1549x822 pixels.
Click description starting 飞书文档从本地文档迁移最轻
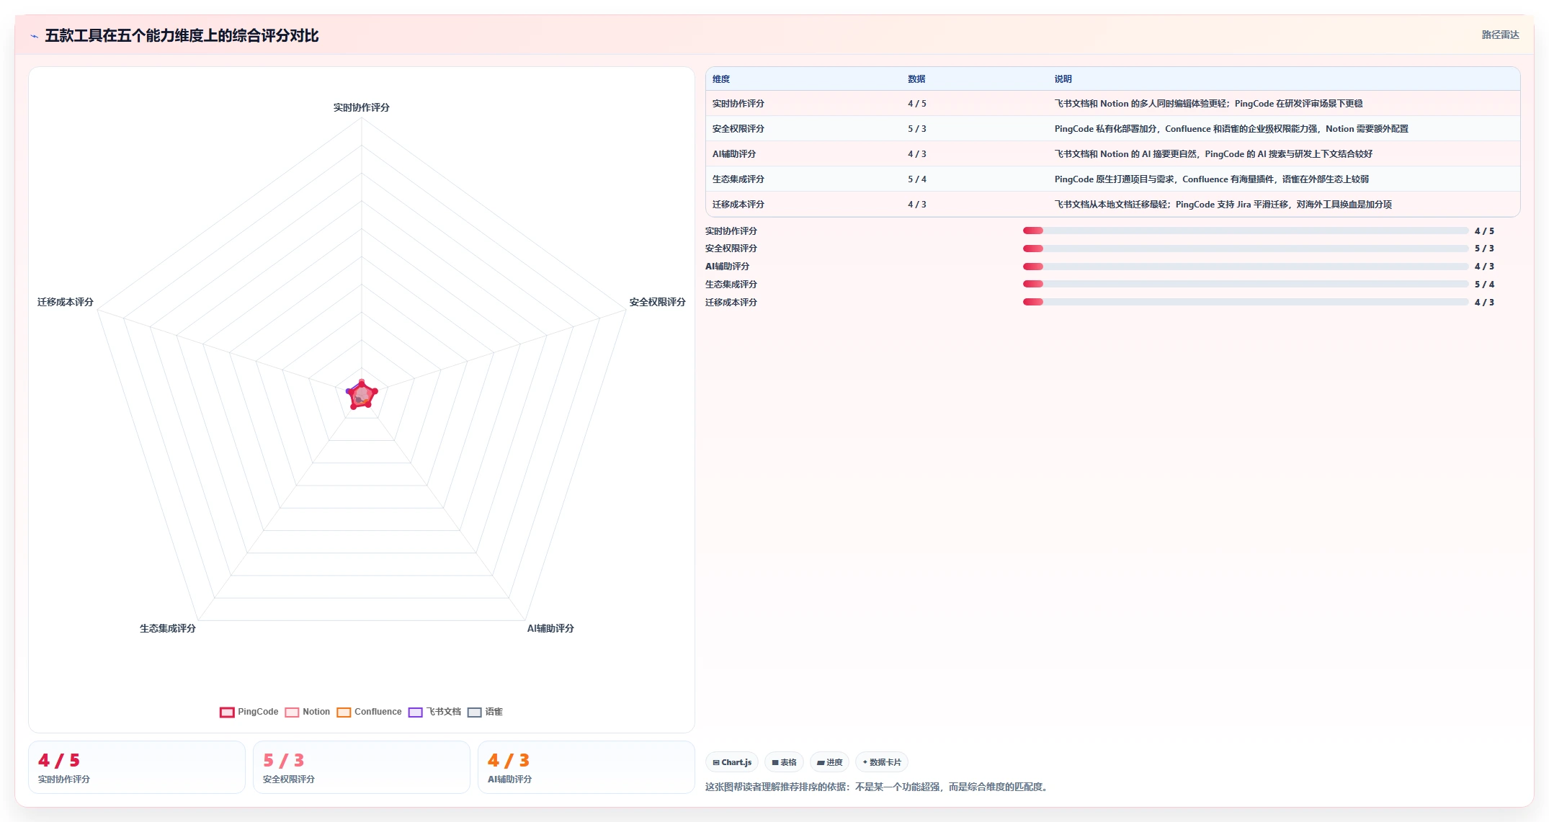coord(1223,205)
